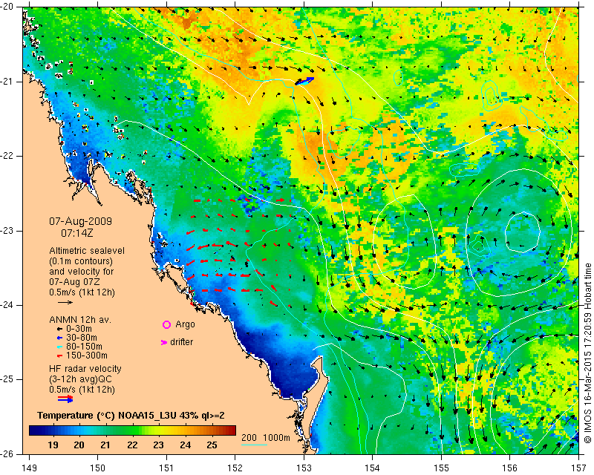Click the latitude axis label '-20'

(7, 7)
